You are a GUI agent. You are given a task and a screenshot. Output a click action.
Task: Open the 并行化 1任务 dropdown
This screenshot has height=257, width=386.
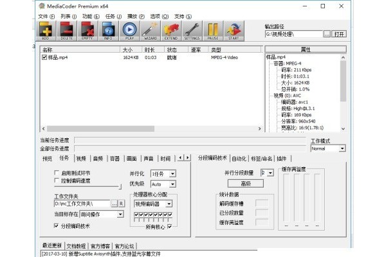click(x=163, y=174)
